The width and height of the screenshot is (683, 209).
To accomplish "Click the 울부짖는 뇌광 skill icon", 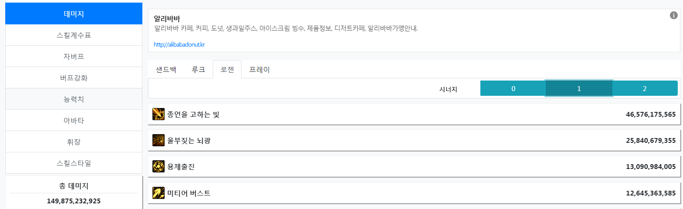I will click(159, 140).
